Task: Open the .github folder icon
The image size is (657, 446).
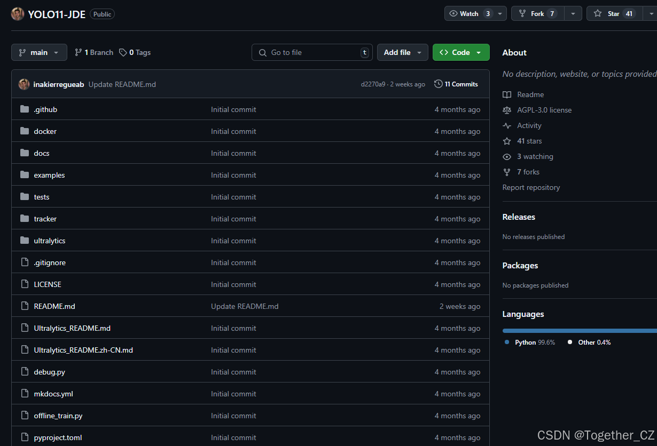Action: pyautogui.click(x=24, y=109)
